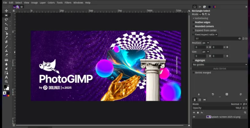Select the Paths tool
Viewport: 250px width, 128px height.
pyautogui.click(x=6, y=73)
